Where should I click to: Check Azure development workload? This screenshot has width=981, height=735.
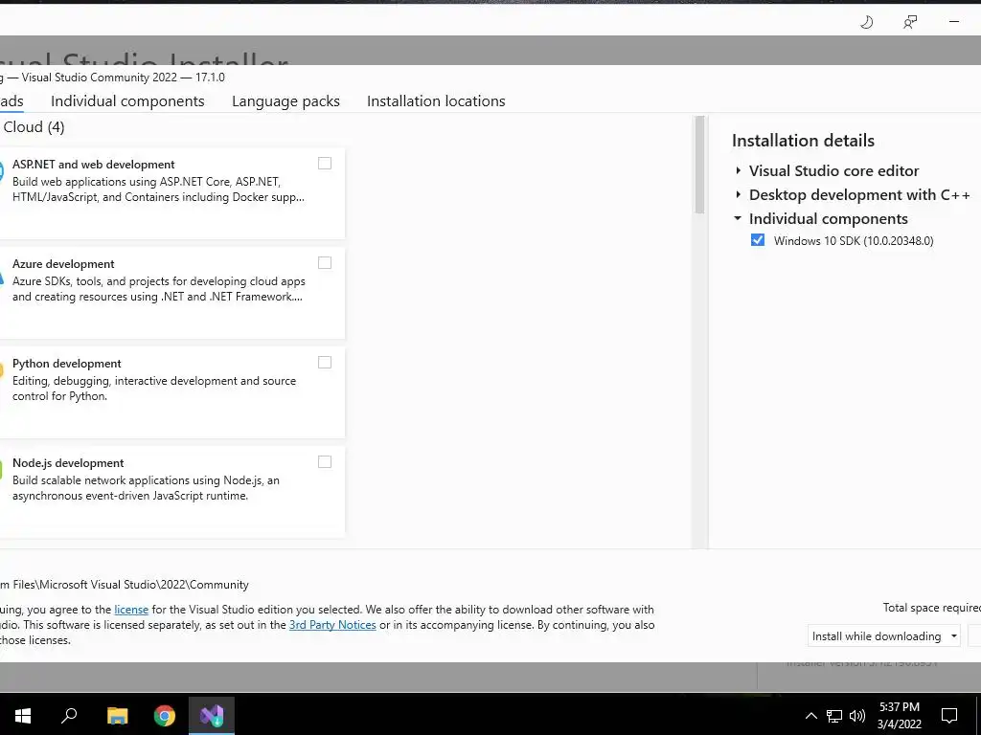325,262
